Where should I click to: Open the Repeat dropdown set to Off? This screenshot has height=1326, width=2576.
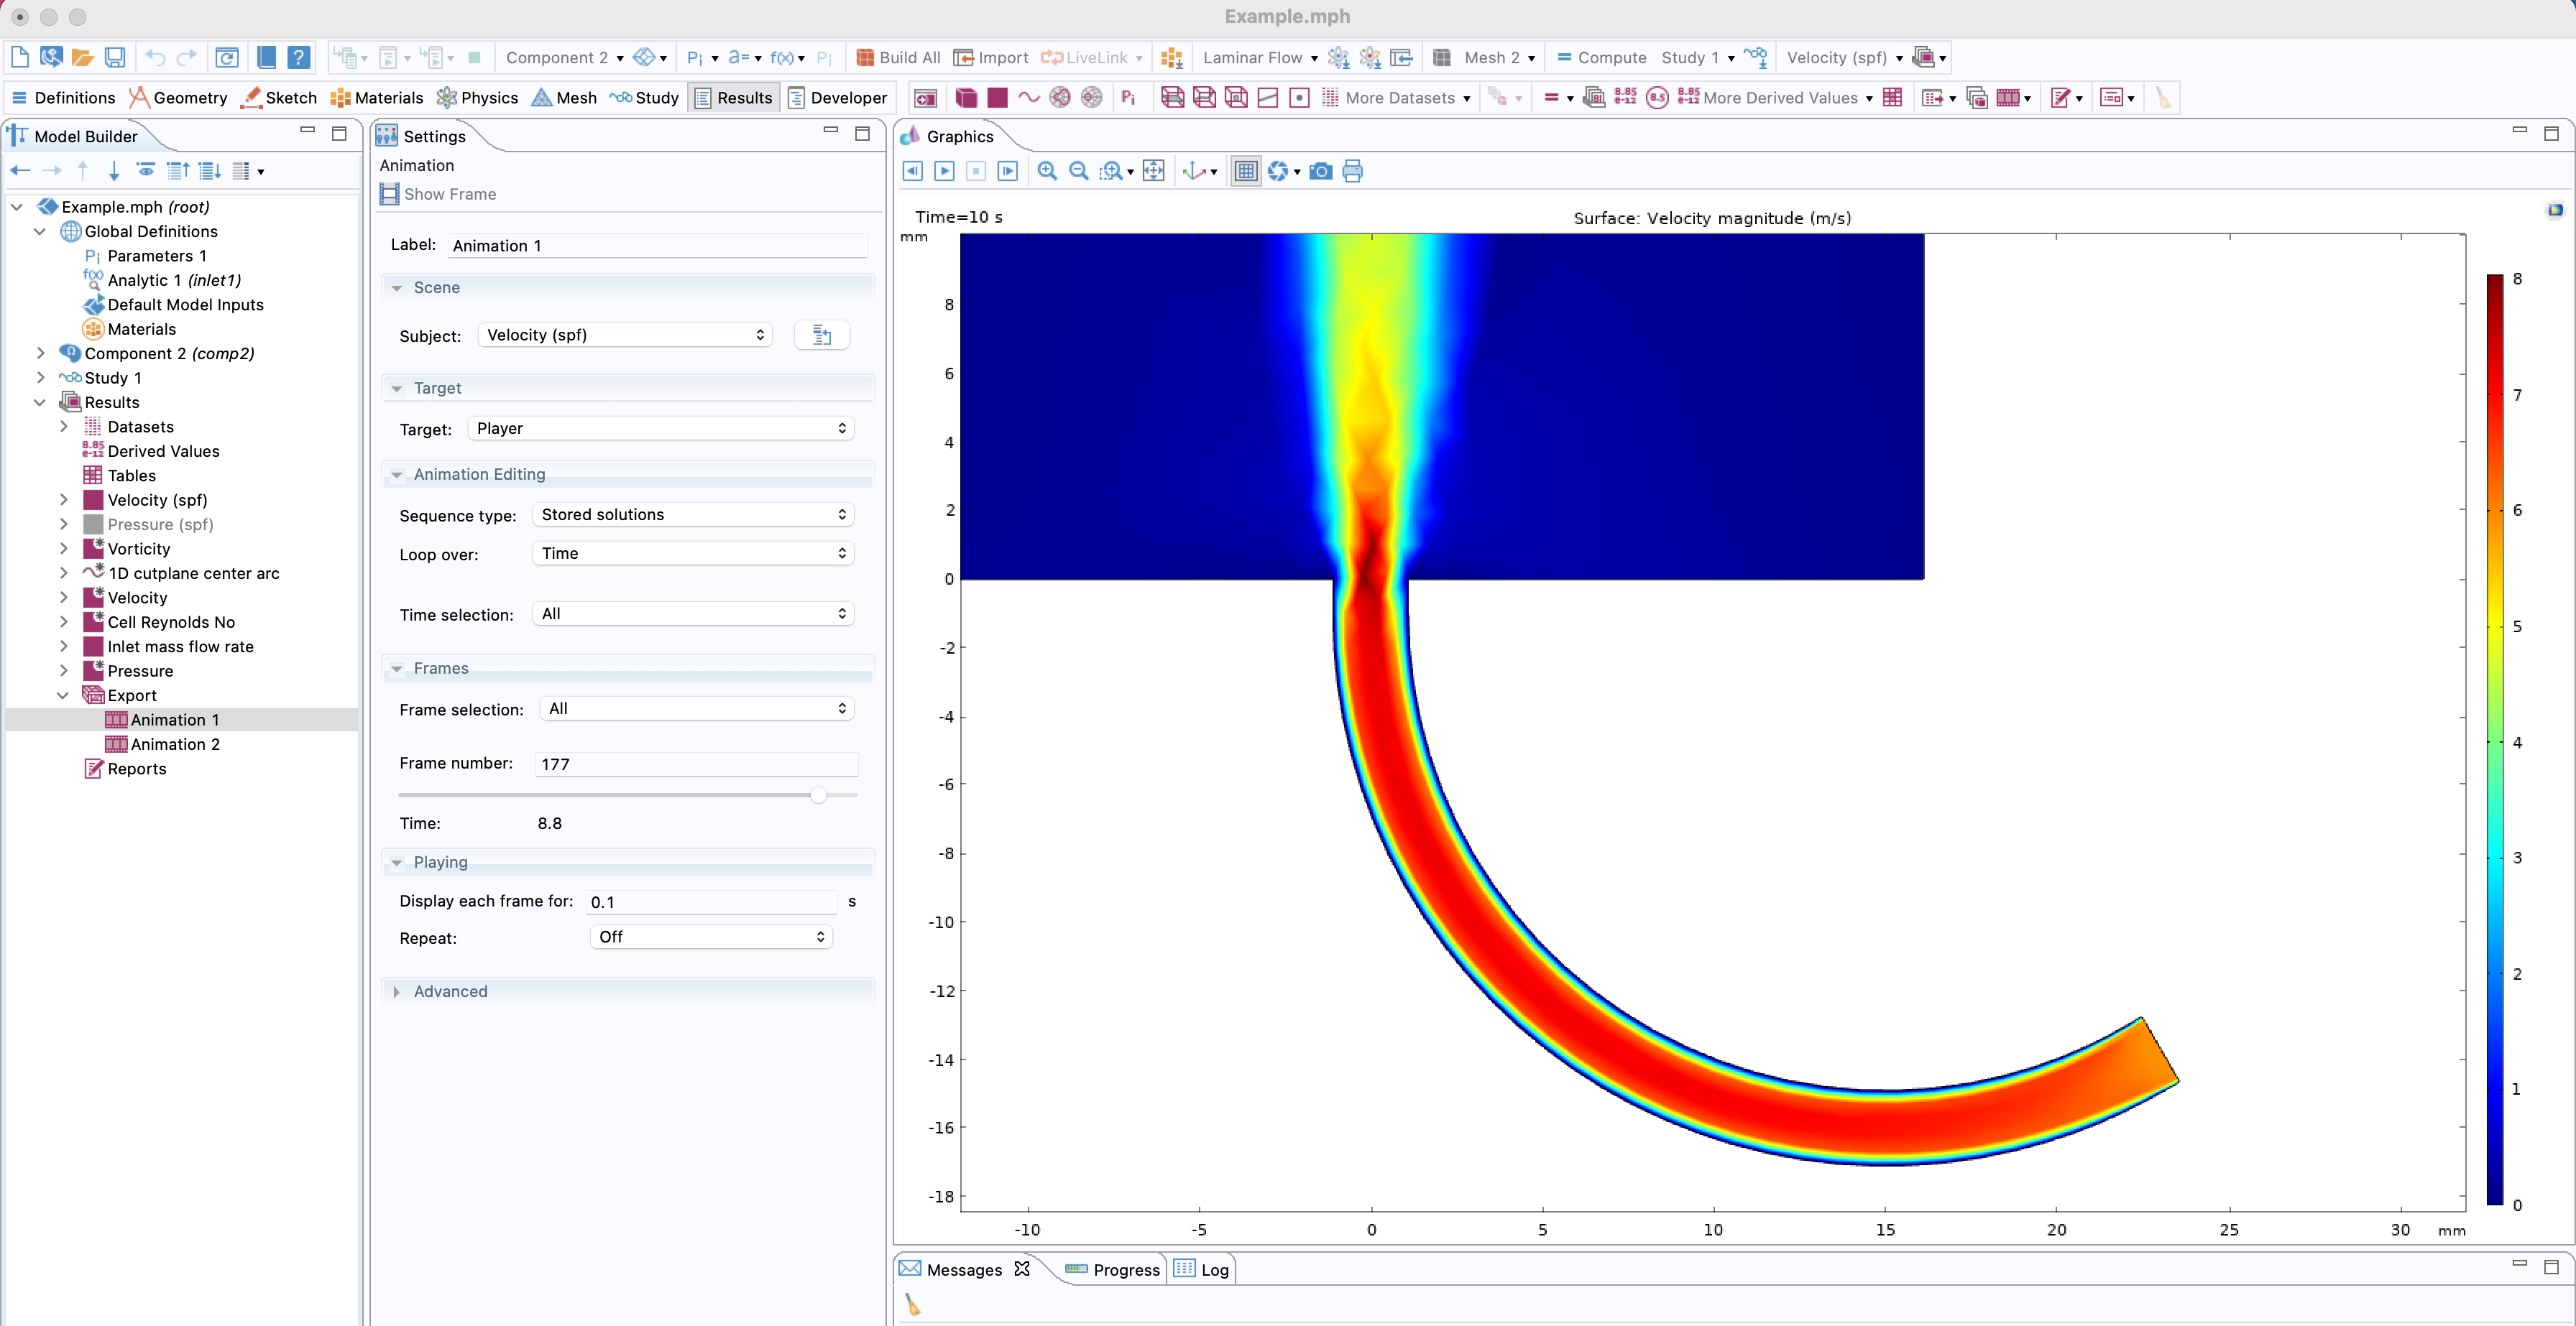(x=710, y=936)
